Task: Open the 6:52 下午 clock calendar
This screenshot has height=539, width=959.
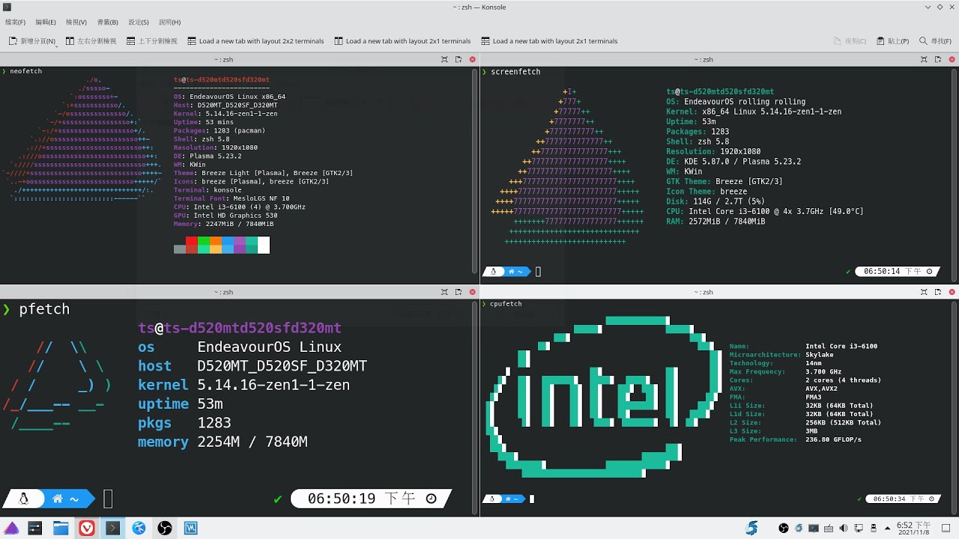Action: coord(916,528)
